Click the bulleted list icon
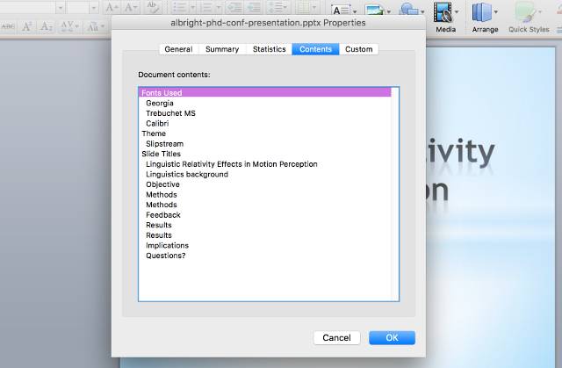Screen dimensions: 562x368 click(180, 7)
